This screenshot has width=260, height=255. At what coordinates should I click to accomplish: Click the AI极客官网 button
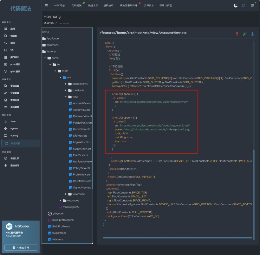(21, 247)
